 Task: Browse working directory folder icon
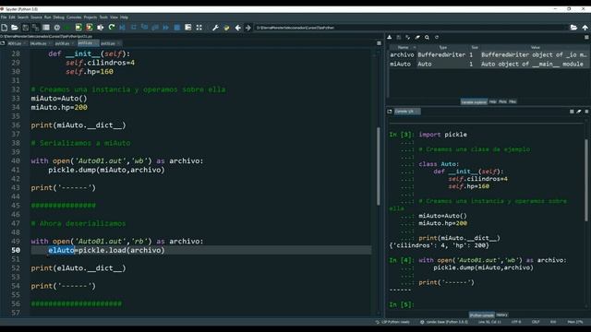click(573, 28)
